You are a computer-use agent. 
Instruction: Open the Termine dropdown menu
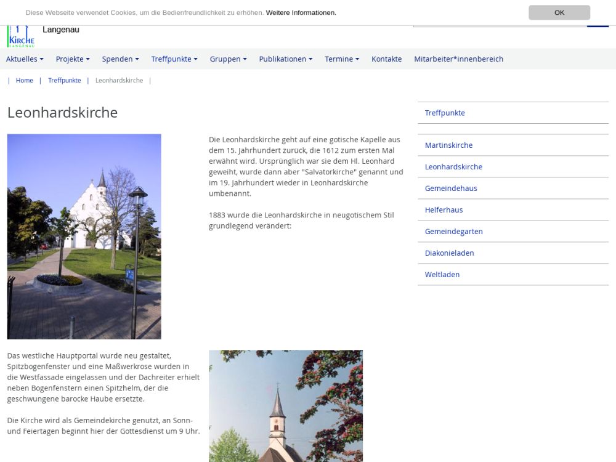[342, 59]
